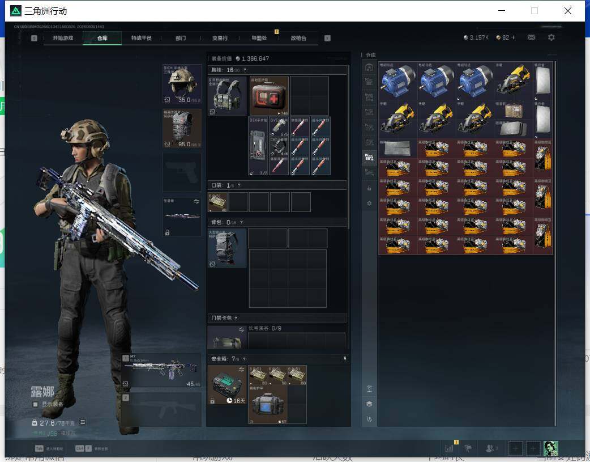This screenshot has width=590, height=462.
Task: Open the 交易行 tab
Action: tap(220, 38)
